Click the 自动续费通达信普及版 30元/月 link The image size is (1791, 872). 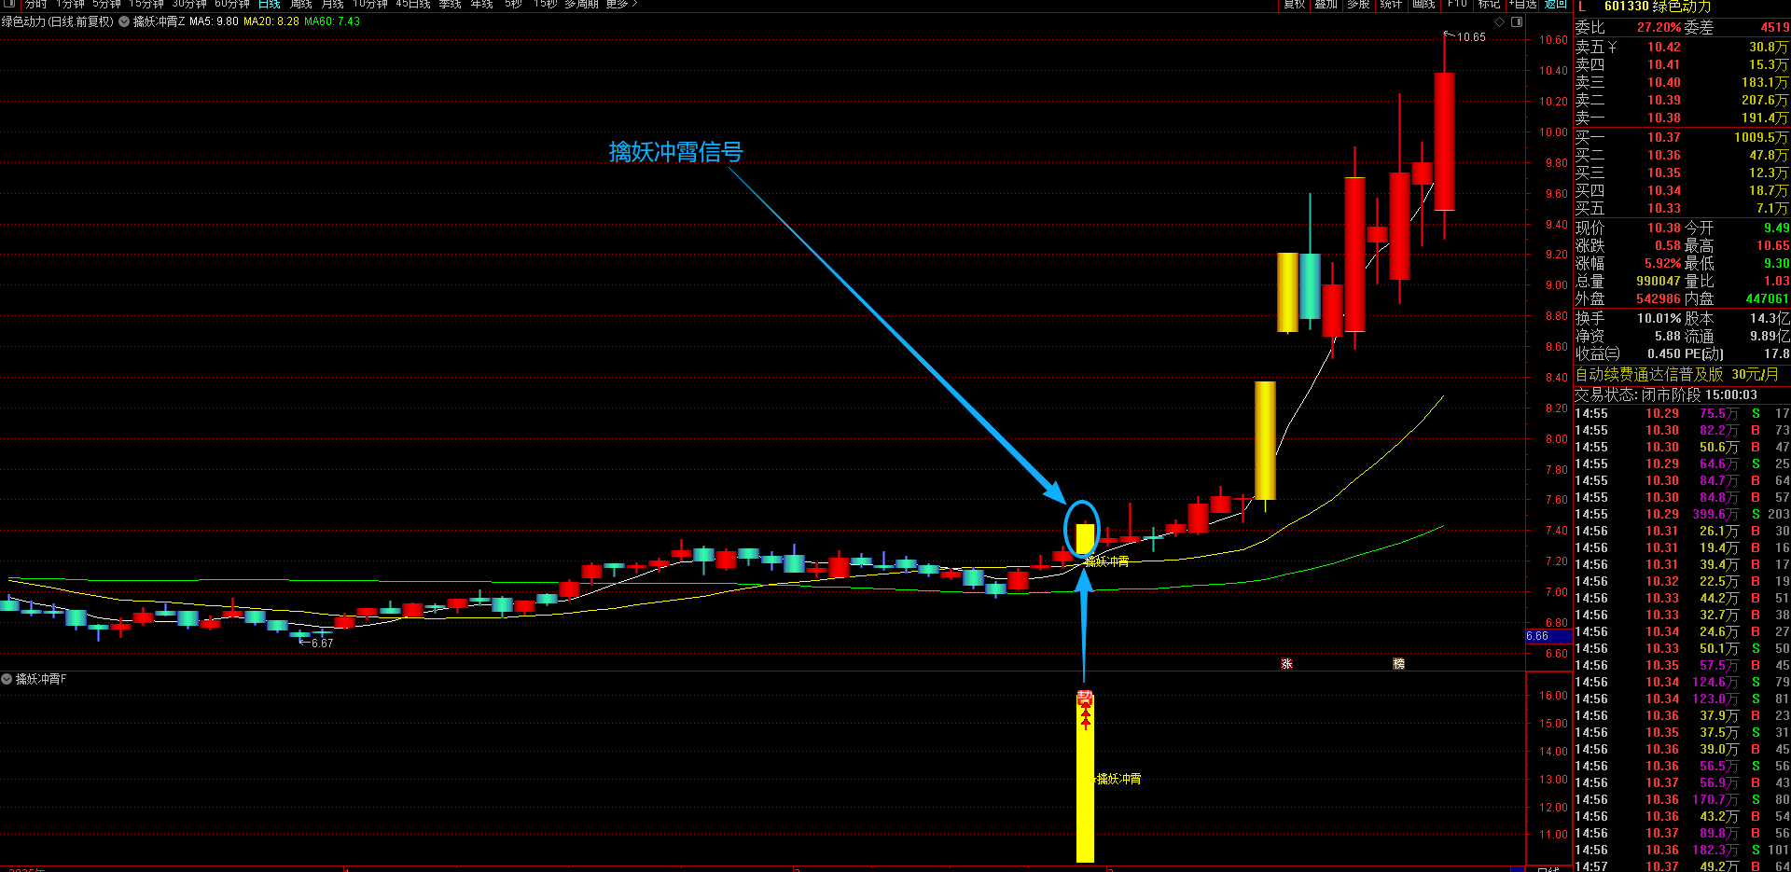[x=1676, y=374]
